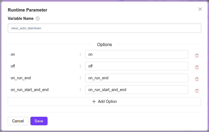Click the Options section heading

(104, 45)
